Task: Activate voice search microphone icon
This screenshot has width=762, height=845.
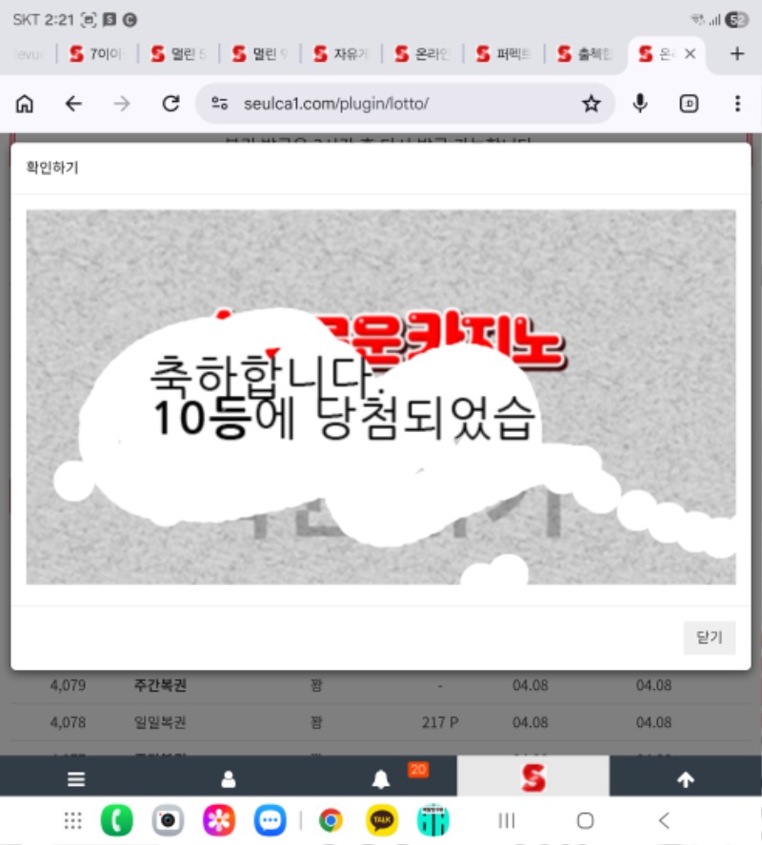Action: (x=641, y=104)
